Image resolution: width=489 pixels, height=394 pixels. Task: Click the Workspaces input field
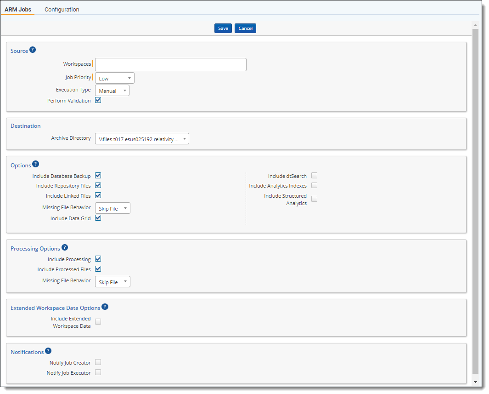coord(170,64)
